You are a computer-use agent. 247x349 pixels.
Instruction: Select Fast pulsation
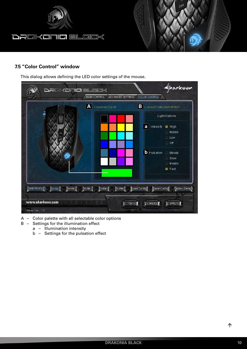[167, 169]
